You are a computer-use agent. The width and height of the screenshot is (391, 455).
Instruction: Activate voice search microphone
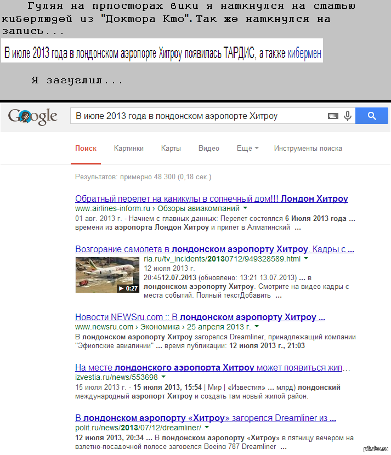tap(348, 116)
